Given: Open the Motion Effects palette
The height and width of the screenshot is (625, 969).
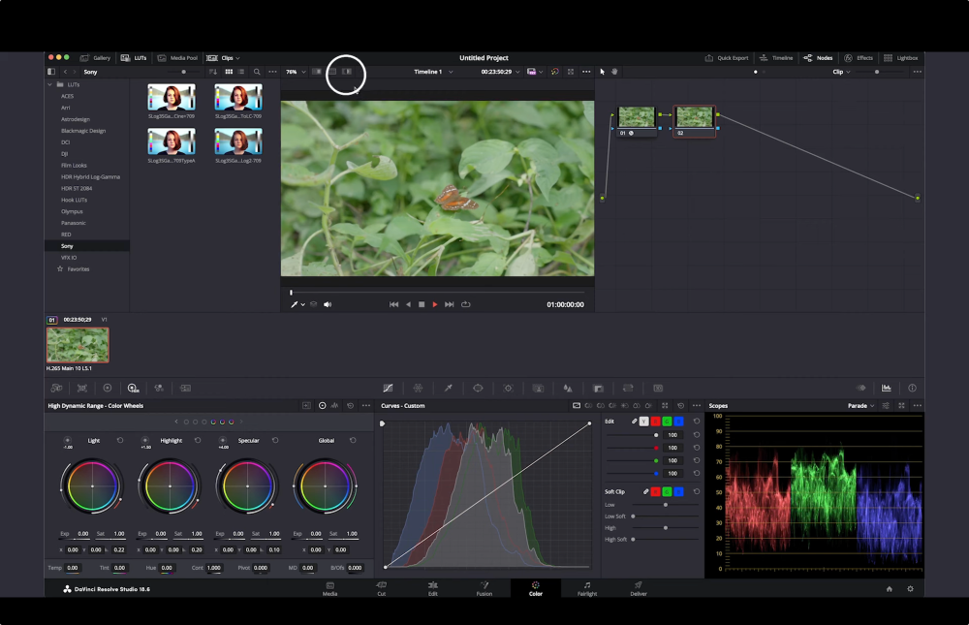Looking at the screenshot, I should point(185,389).
